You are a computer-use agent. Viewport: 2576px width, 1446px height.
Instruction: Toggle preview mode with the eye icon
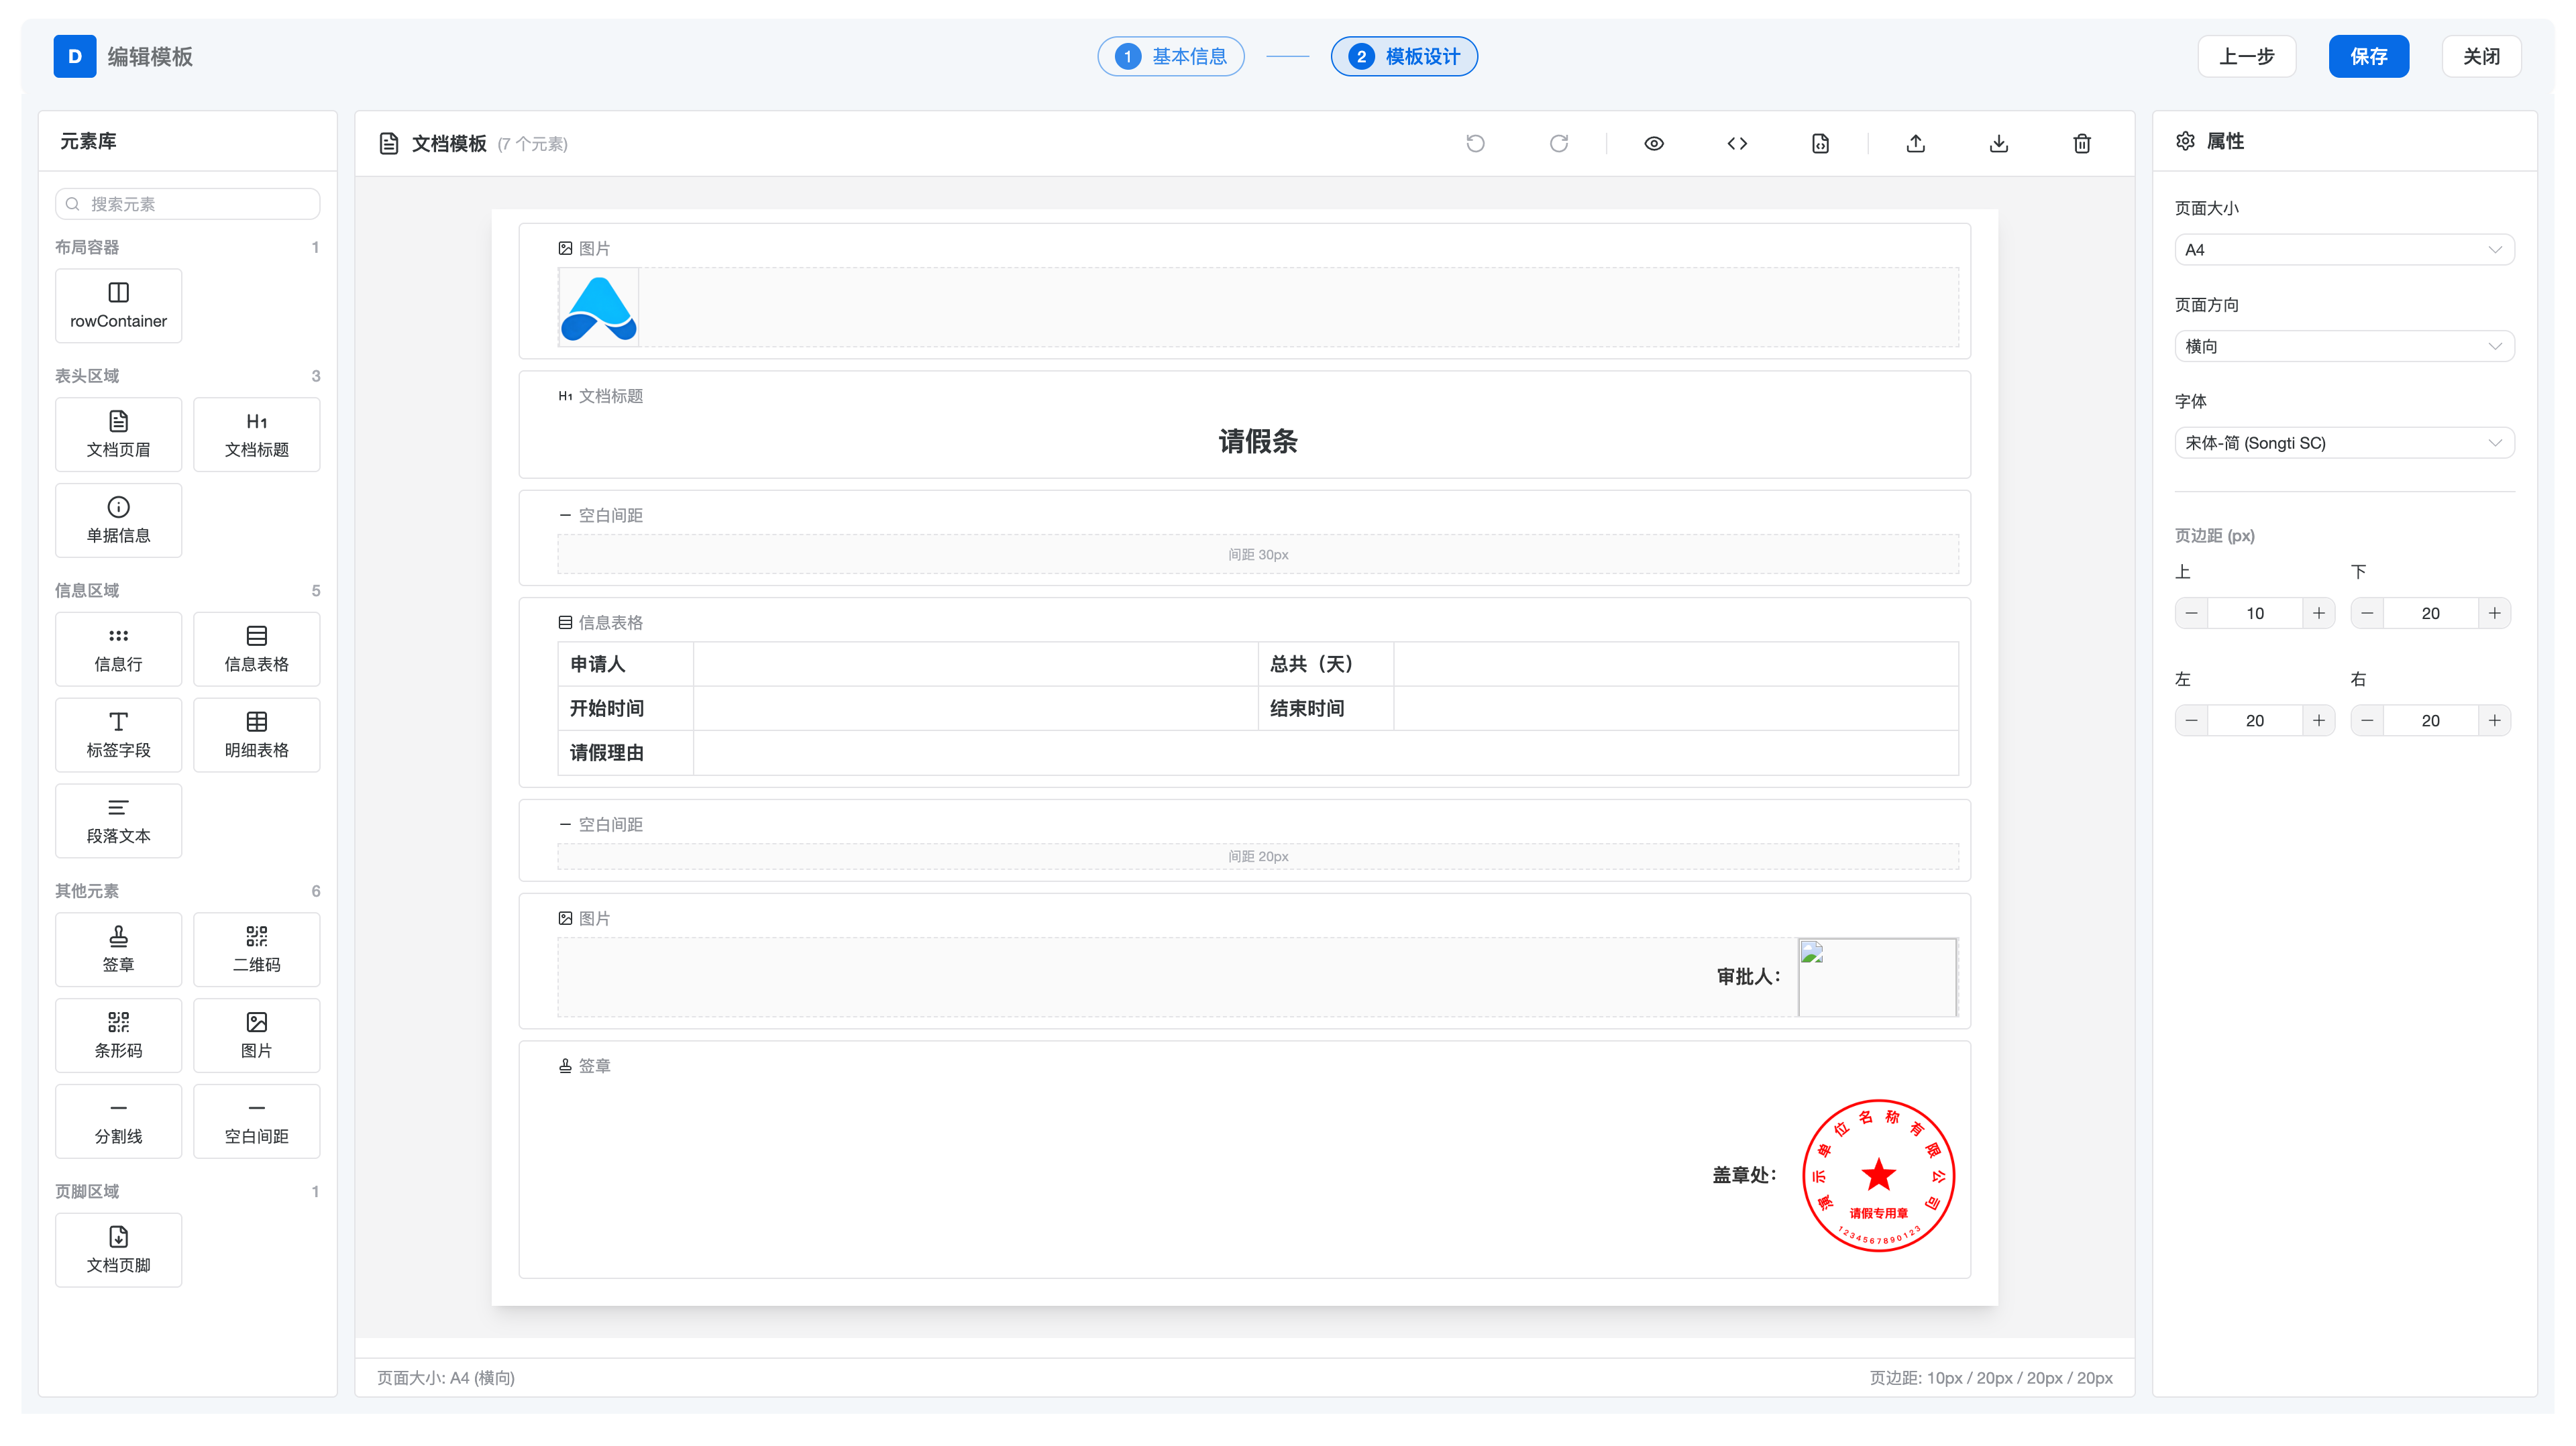coord(1653,143)
